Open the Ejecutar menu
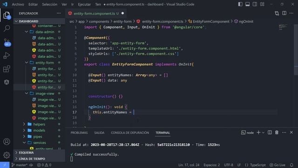Viewport: 298px width, 168px height. coord(84,4)
